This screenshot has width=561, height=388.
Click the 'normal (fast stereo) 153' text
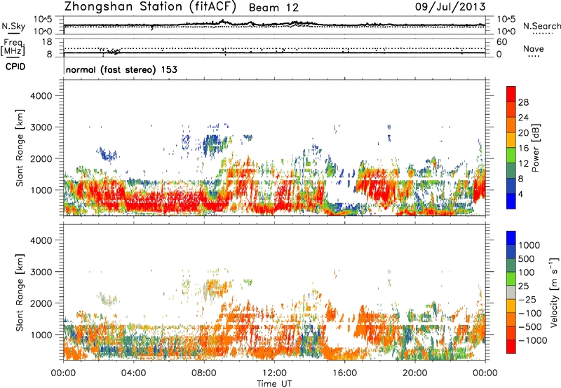click(x=121, y=69)
